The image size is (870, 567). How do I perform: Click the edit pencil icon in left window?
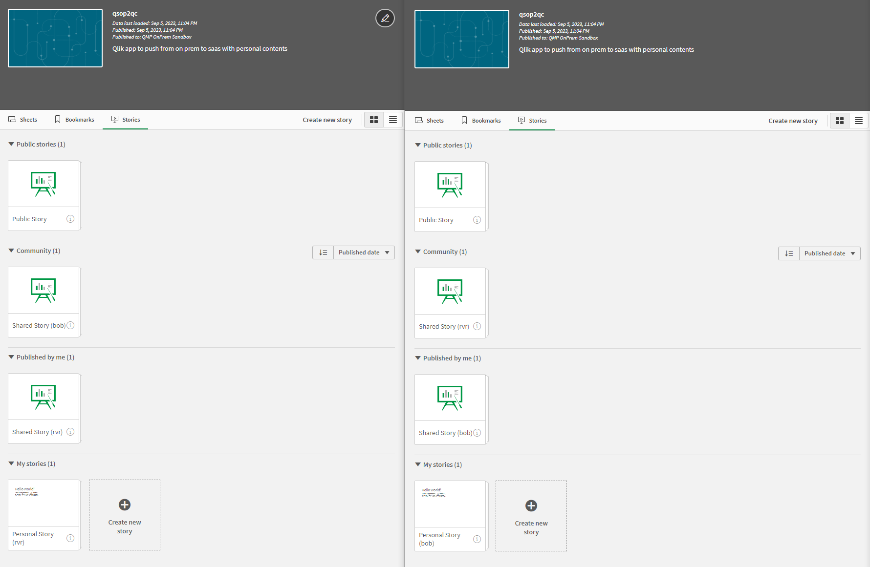(x=385, y=18)
